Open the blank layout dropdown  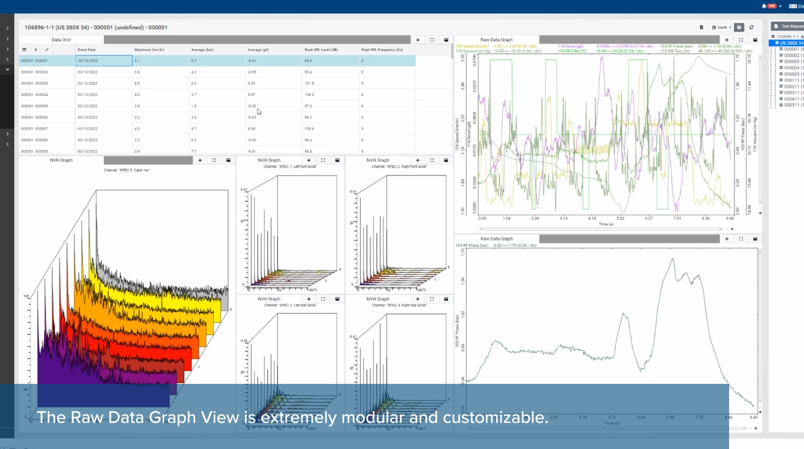tap(722, 27)
